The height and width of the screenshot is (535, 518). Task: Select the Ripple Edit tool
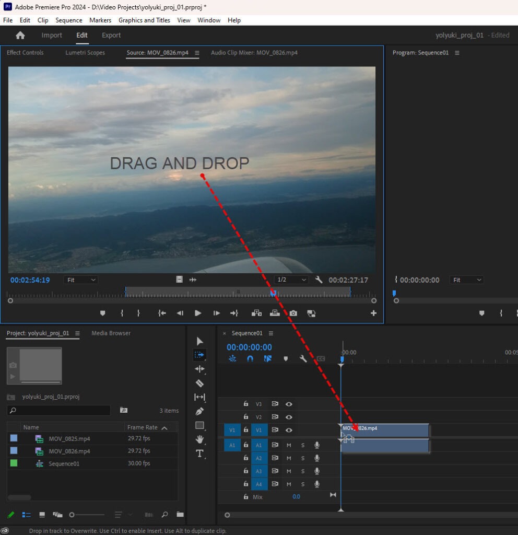(x=199, y=369)
